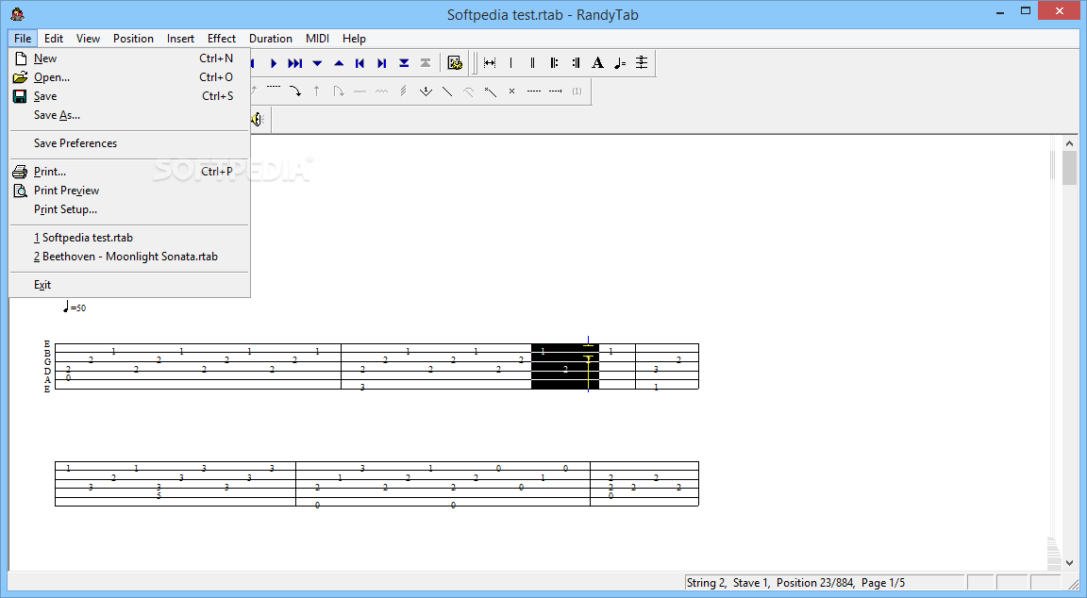
Task: Open the Effect menu
Action: point(221,38)
